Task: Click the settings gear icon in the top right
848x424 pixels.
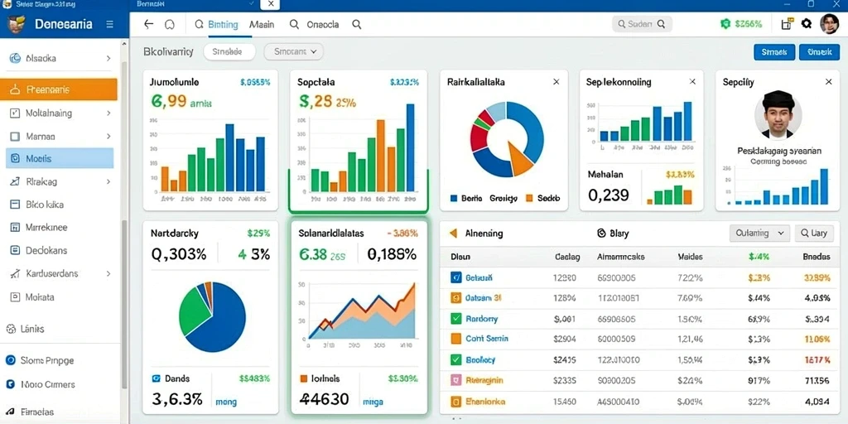Action: 807,24
